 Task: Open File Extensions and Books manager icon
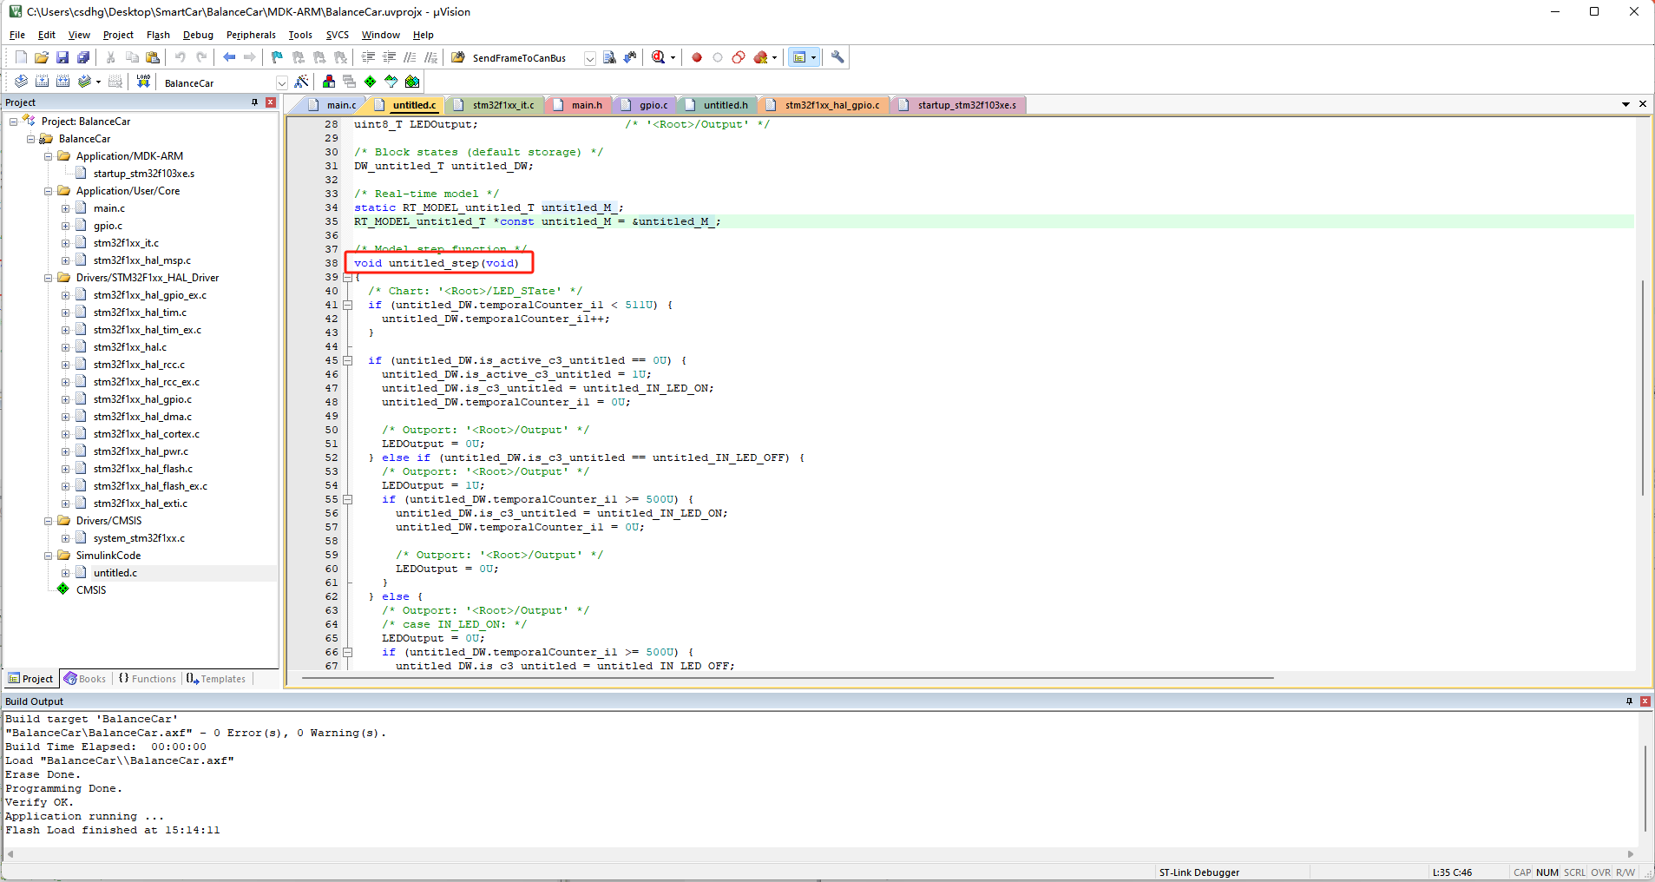[329, 82]
